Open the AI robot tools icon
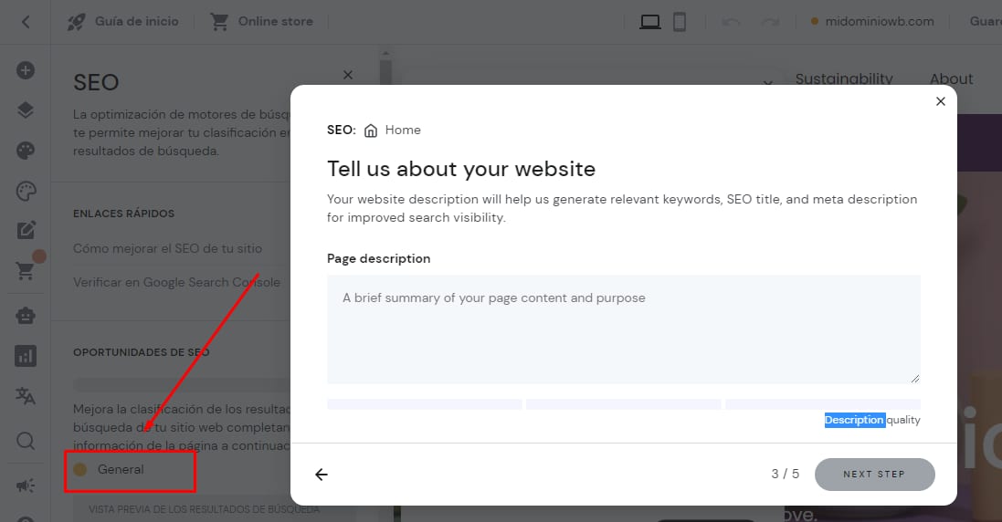This screenshot has width=1002, height=522. pos(26,315)
